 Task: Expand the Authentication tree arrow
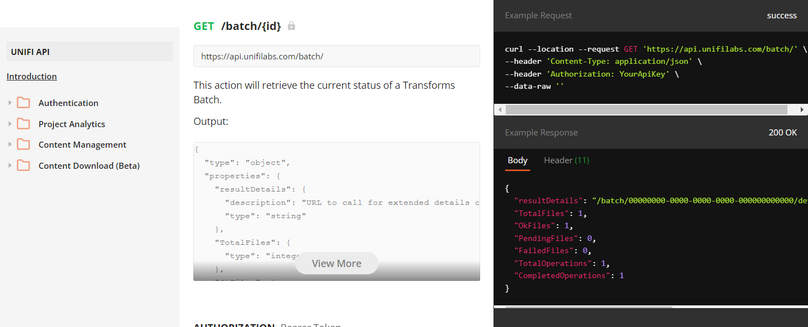[10, 103]
